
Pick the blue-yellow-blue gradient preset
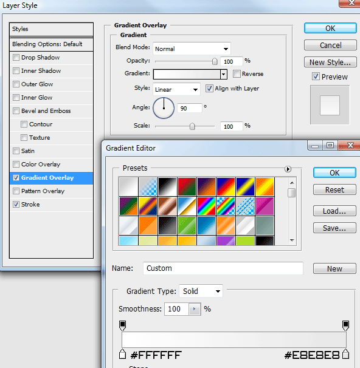[245, 186]
